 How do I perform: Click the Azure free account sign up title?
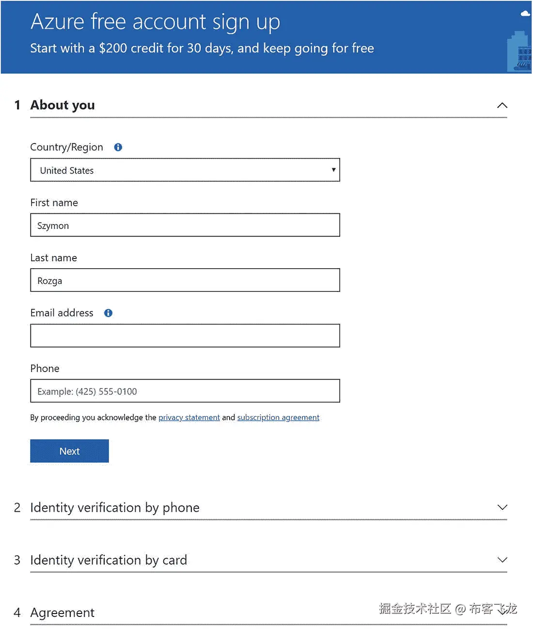tap(155, 22)
